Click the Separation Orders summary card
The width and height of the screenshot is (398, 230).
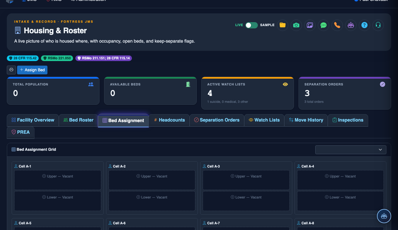point(345,93)
